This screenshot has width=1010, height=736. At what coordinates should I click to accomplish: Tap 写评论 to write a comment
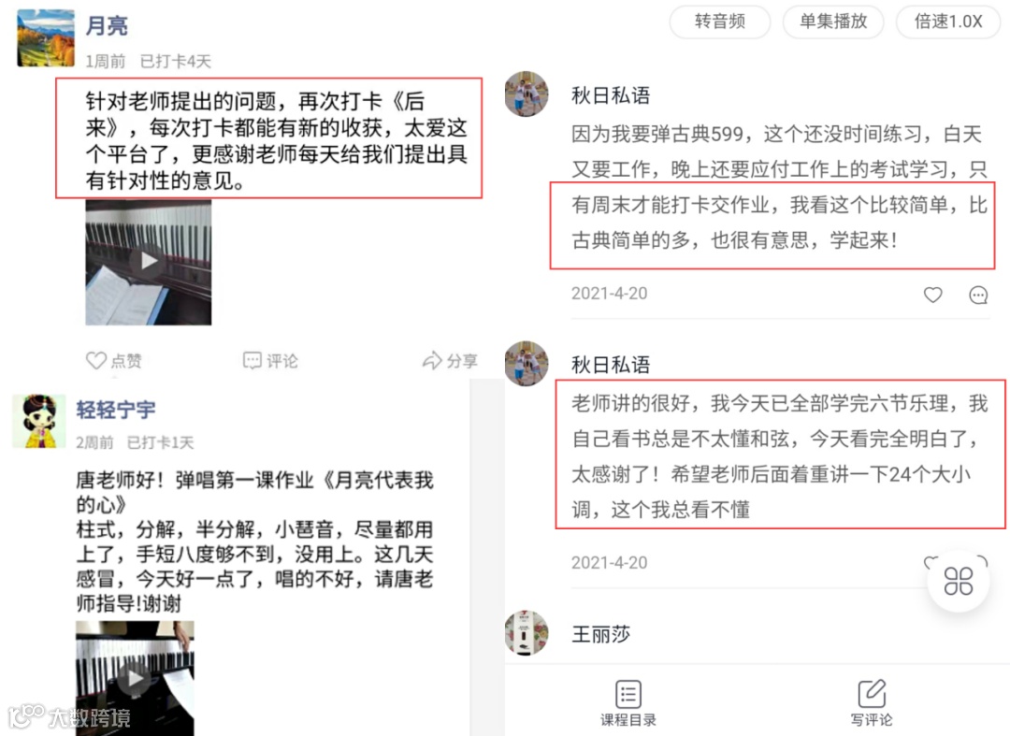point(872,703)
